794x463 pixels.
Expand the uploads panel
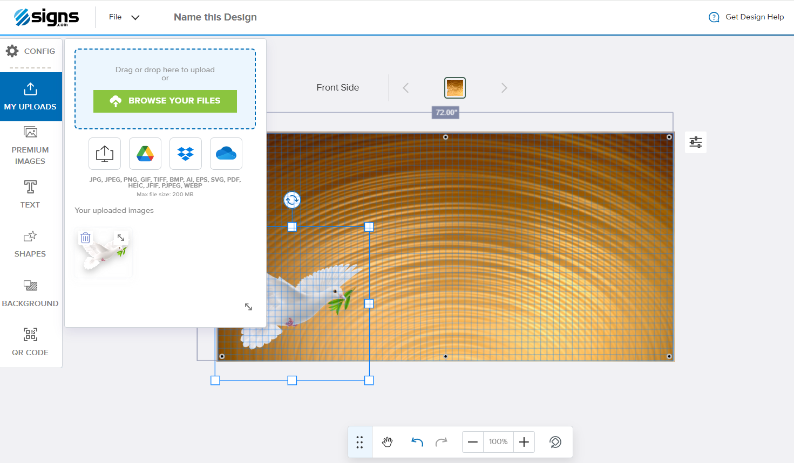(x=248, y=307)
